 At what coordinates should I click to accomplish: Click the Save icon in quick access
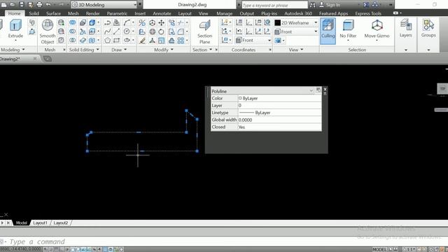(22, 5)
